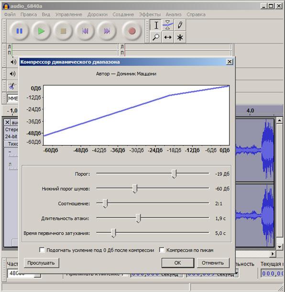Screen dimensions: 285x292
Task: Close the compressor dialog with its X
Action: (230, 62)
